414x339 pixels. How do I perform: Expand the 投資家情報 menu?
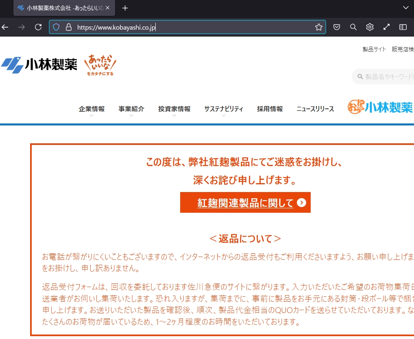[174, 109]
